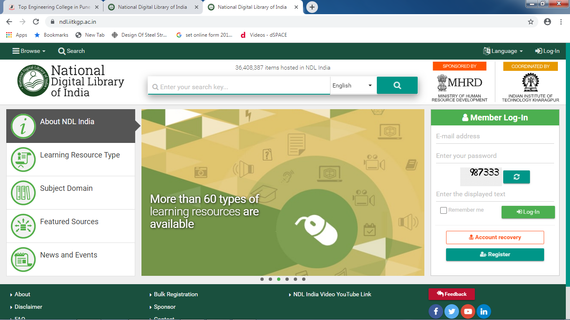The width and height of the screenshot is (570, 320).
Task: Click the Featured Sources icon
Action: [23, 226]
